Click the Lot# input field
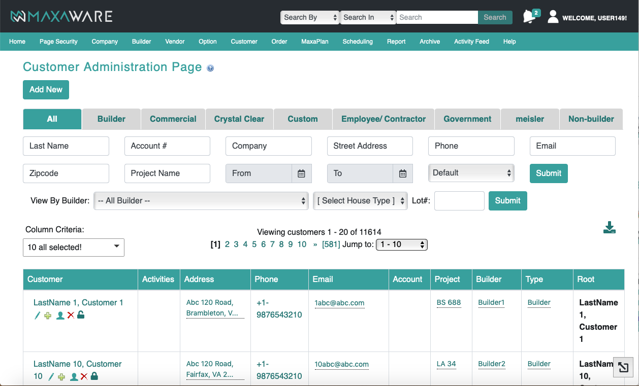Screen dimensions: 639x386 pyautogui.click(x=459, y=201)
